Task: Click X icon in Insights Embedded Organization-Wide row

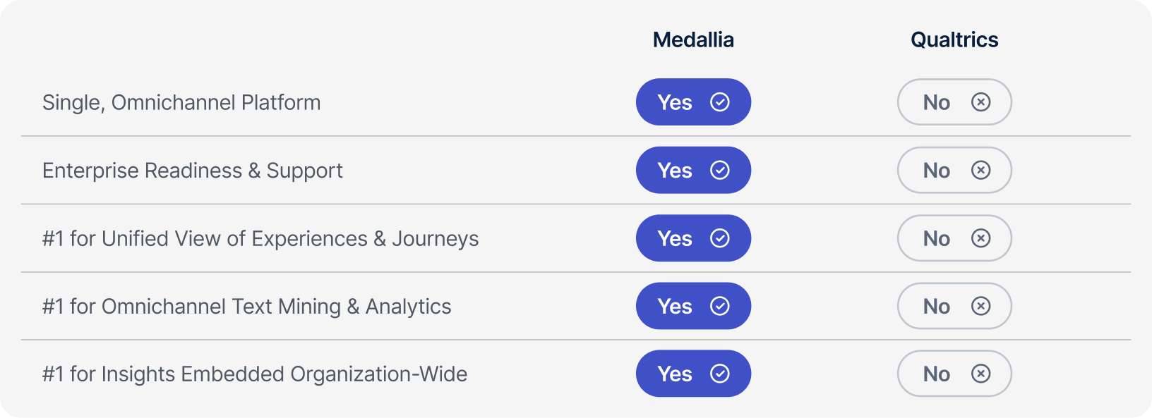Action: click(x=980, y=374)
